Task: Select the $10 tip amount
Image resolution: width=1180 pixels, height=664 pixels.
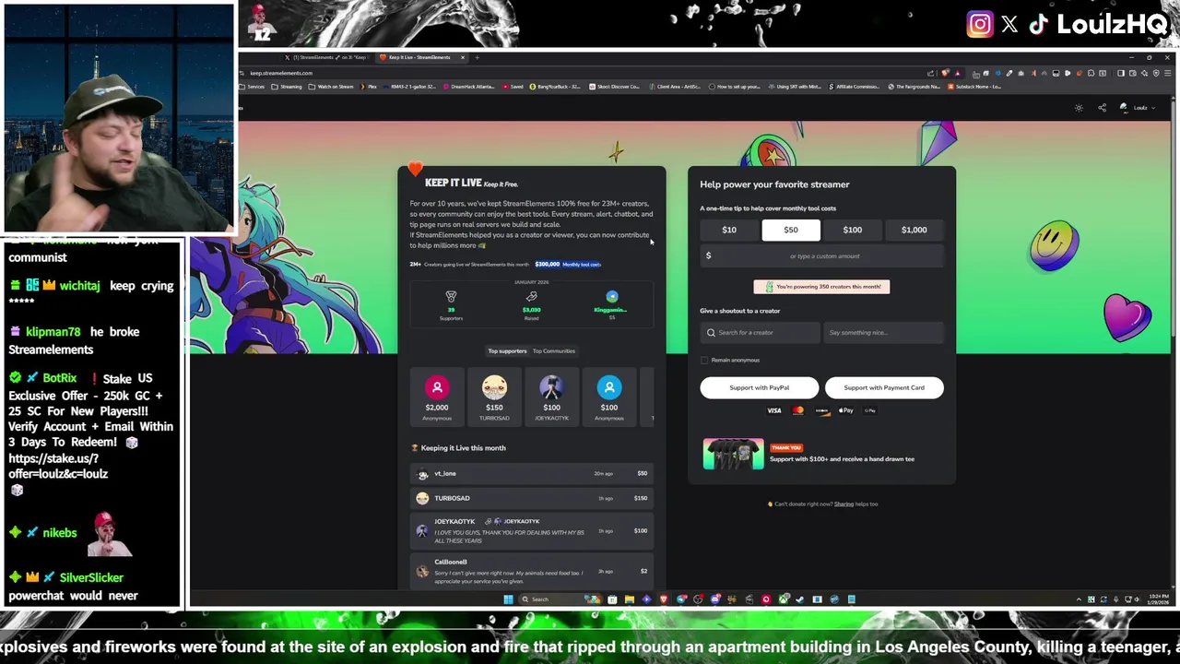Action: coord(729,230)
